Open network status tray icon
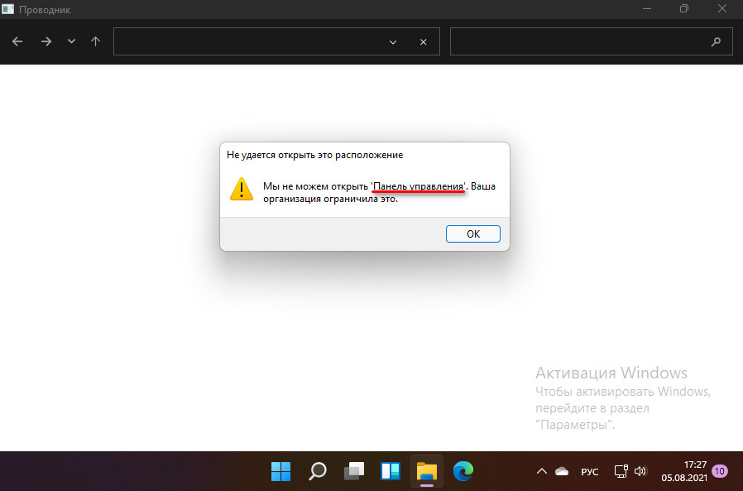 [621, 471]
